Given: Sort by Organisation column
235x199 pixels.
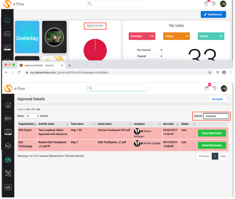Looking at the screenshot, I should coord(27,124).
